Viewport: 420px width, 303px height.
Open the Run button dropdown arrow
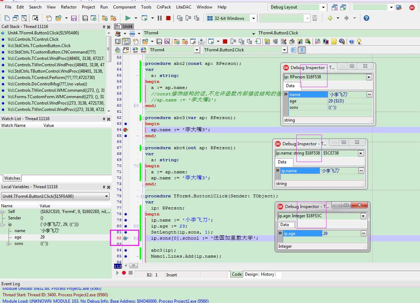136,18
